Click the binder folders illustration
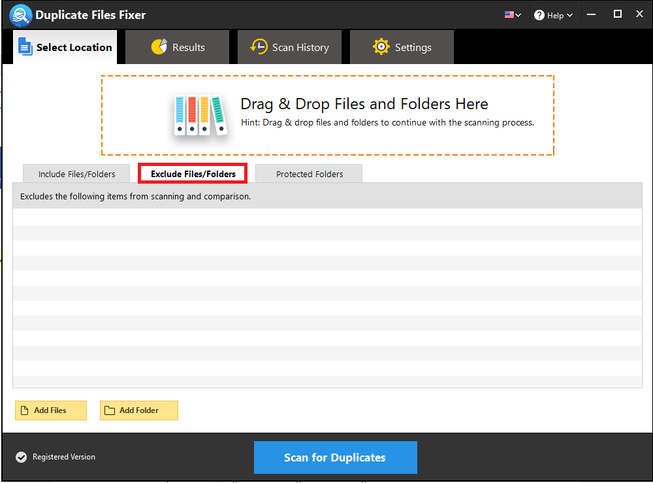This screenshot has width=653, height=483. [200, 114]
